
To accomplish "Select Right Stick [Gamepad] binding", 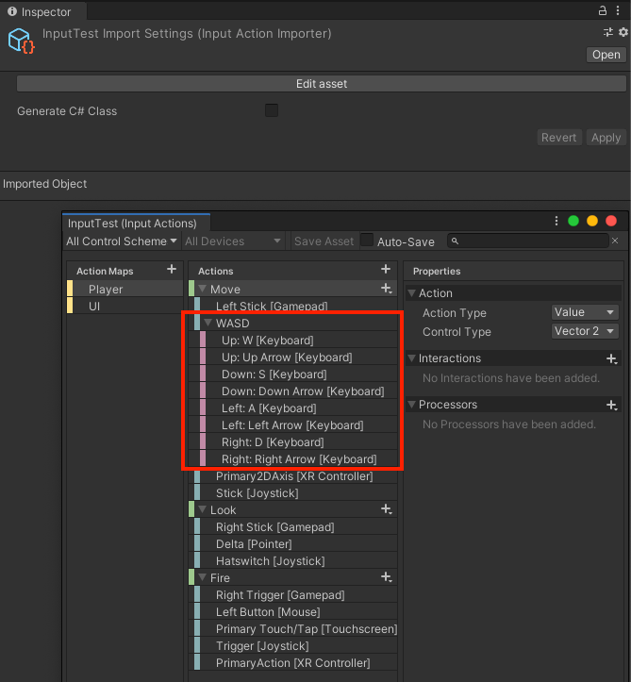I will click(x=295, y=526).
